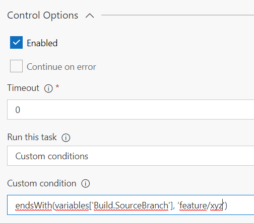Tick the Continue on error checkbox

[16, 66]
